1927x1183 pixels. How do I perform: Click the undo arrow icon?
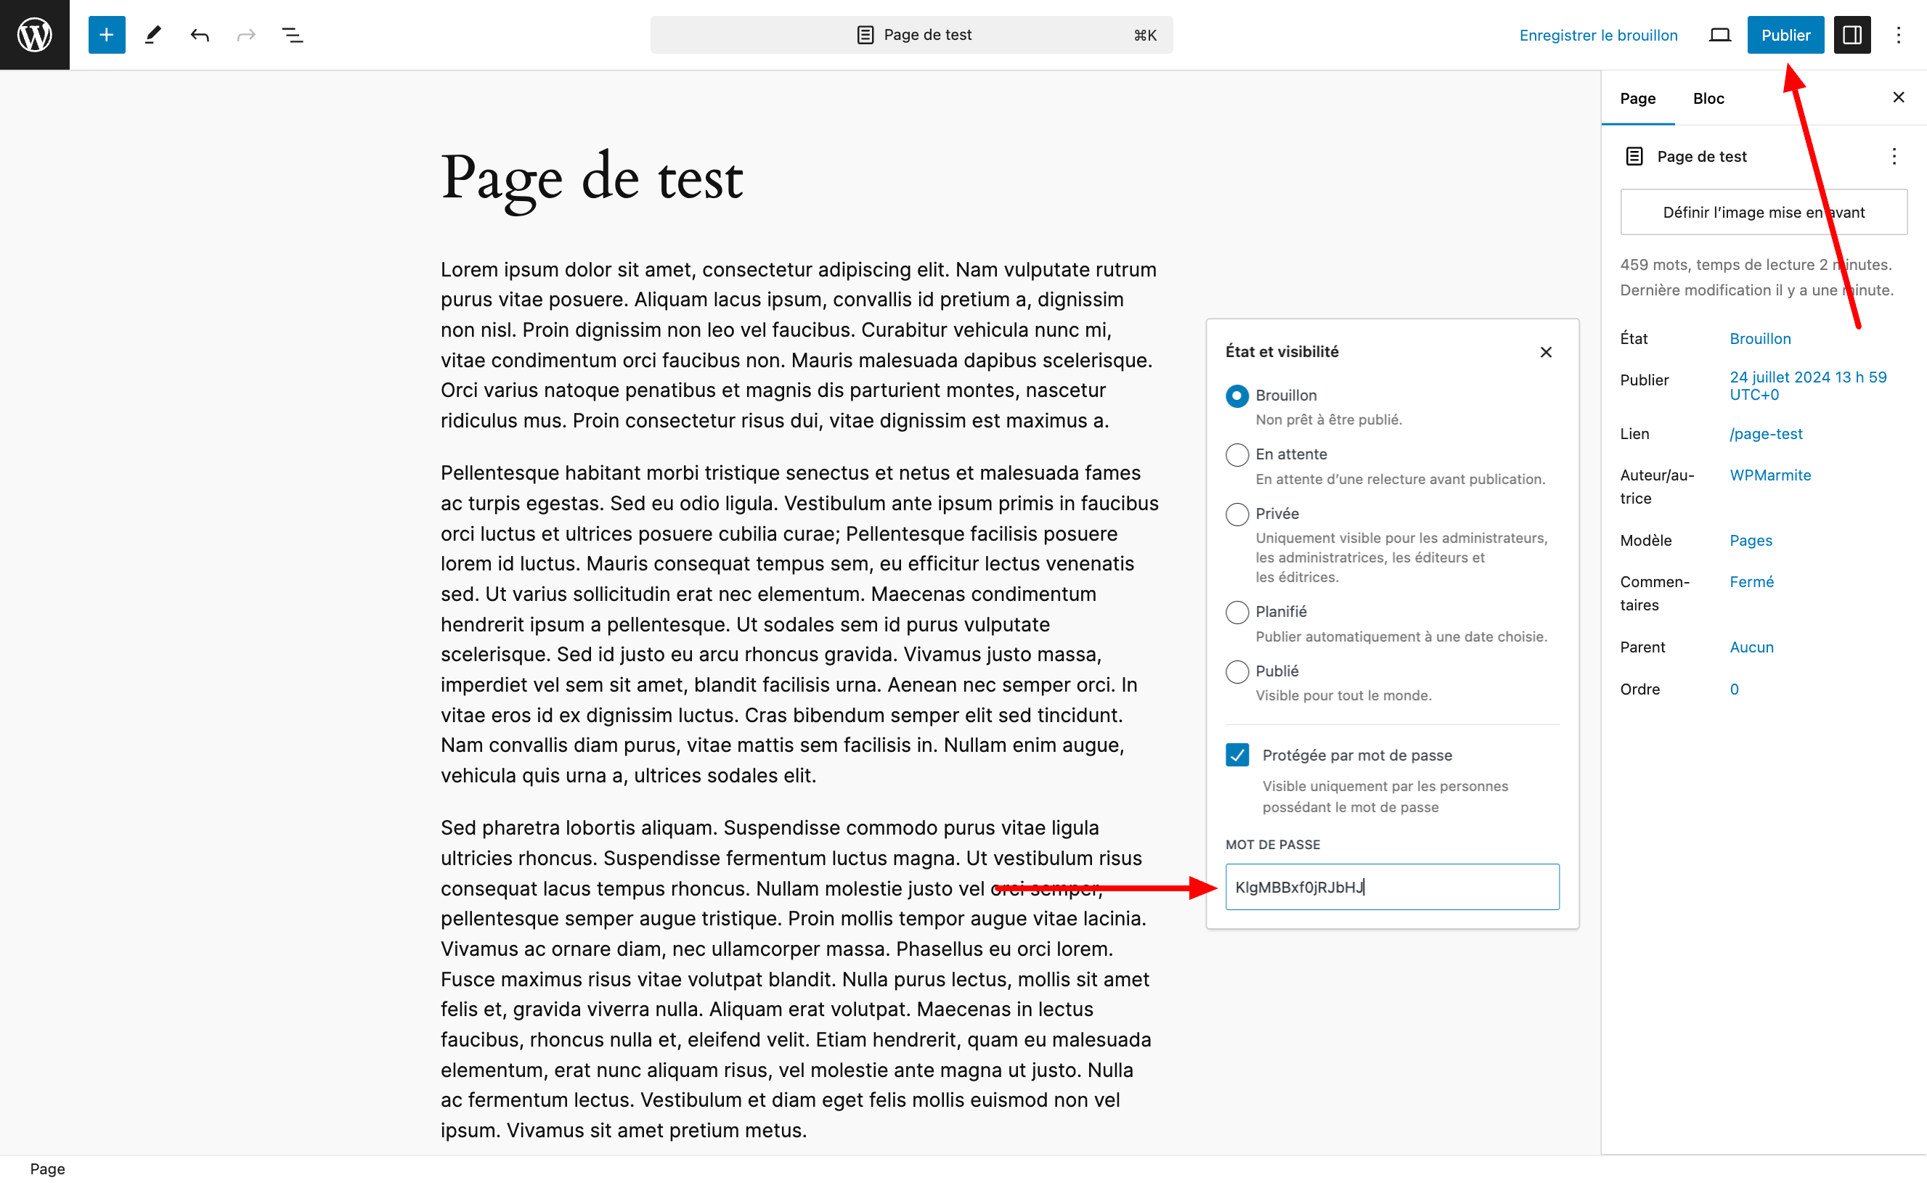[200, 34]
